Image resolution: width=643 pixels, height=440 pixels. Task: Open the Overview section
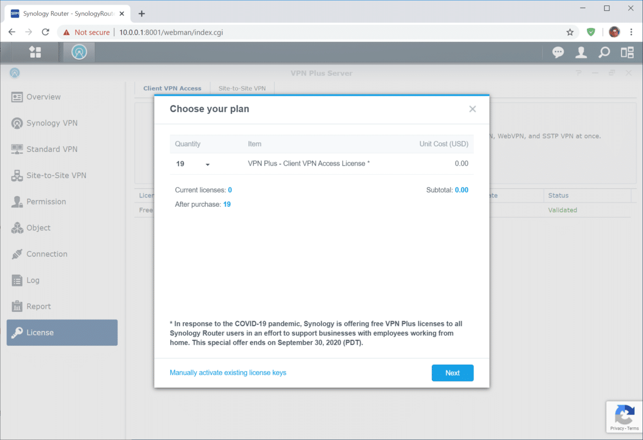point(62,97)
